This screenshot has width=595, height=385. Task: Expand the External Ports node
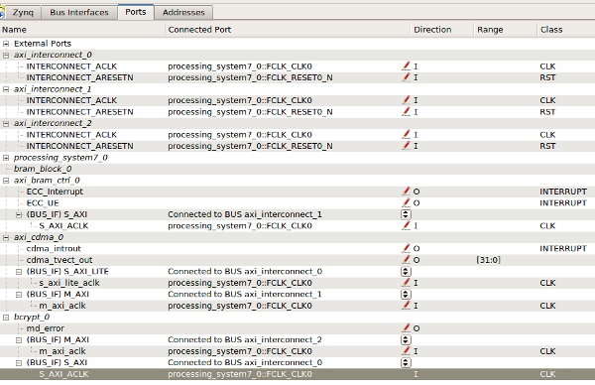6,44
